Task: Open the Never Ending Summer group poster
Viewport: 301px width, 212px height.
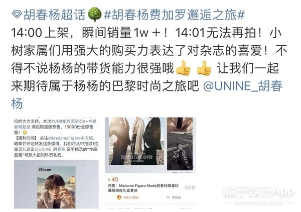Action: pos(136,141)
